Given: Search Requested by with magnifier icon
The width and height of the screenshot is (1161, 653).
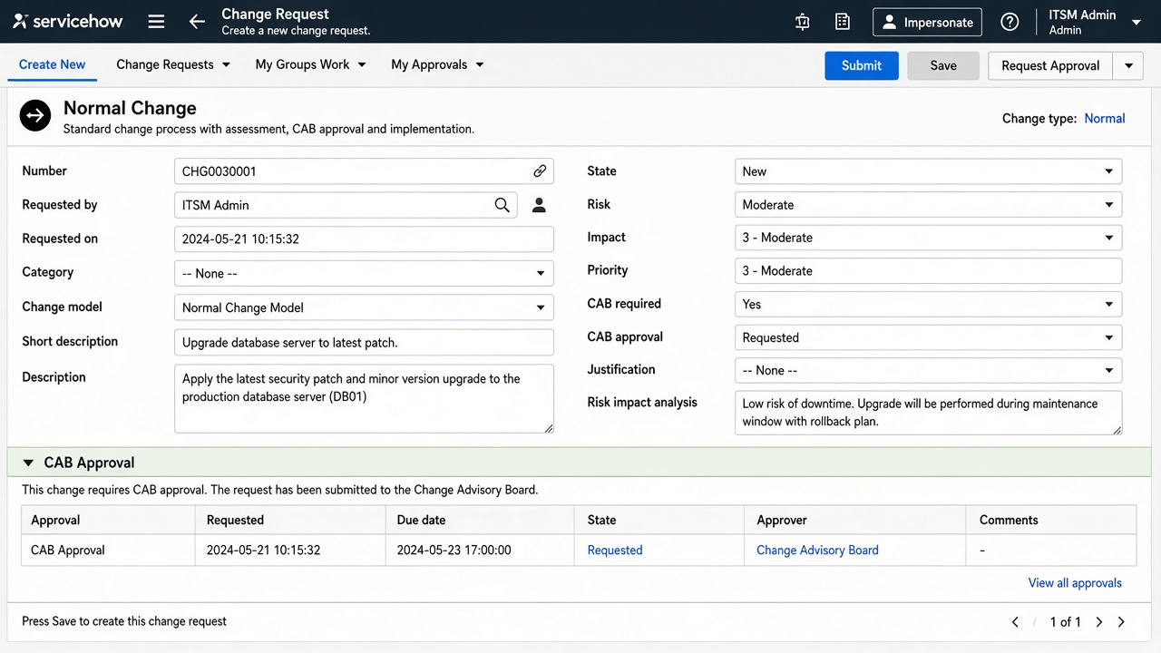Looking at the screenshot, I should tap(502, 205).
